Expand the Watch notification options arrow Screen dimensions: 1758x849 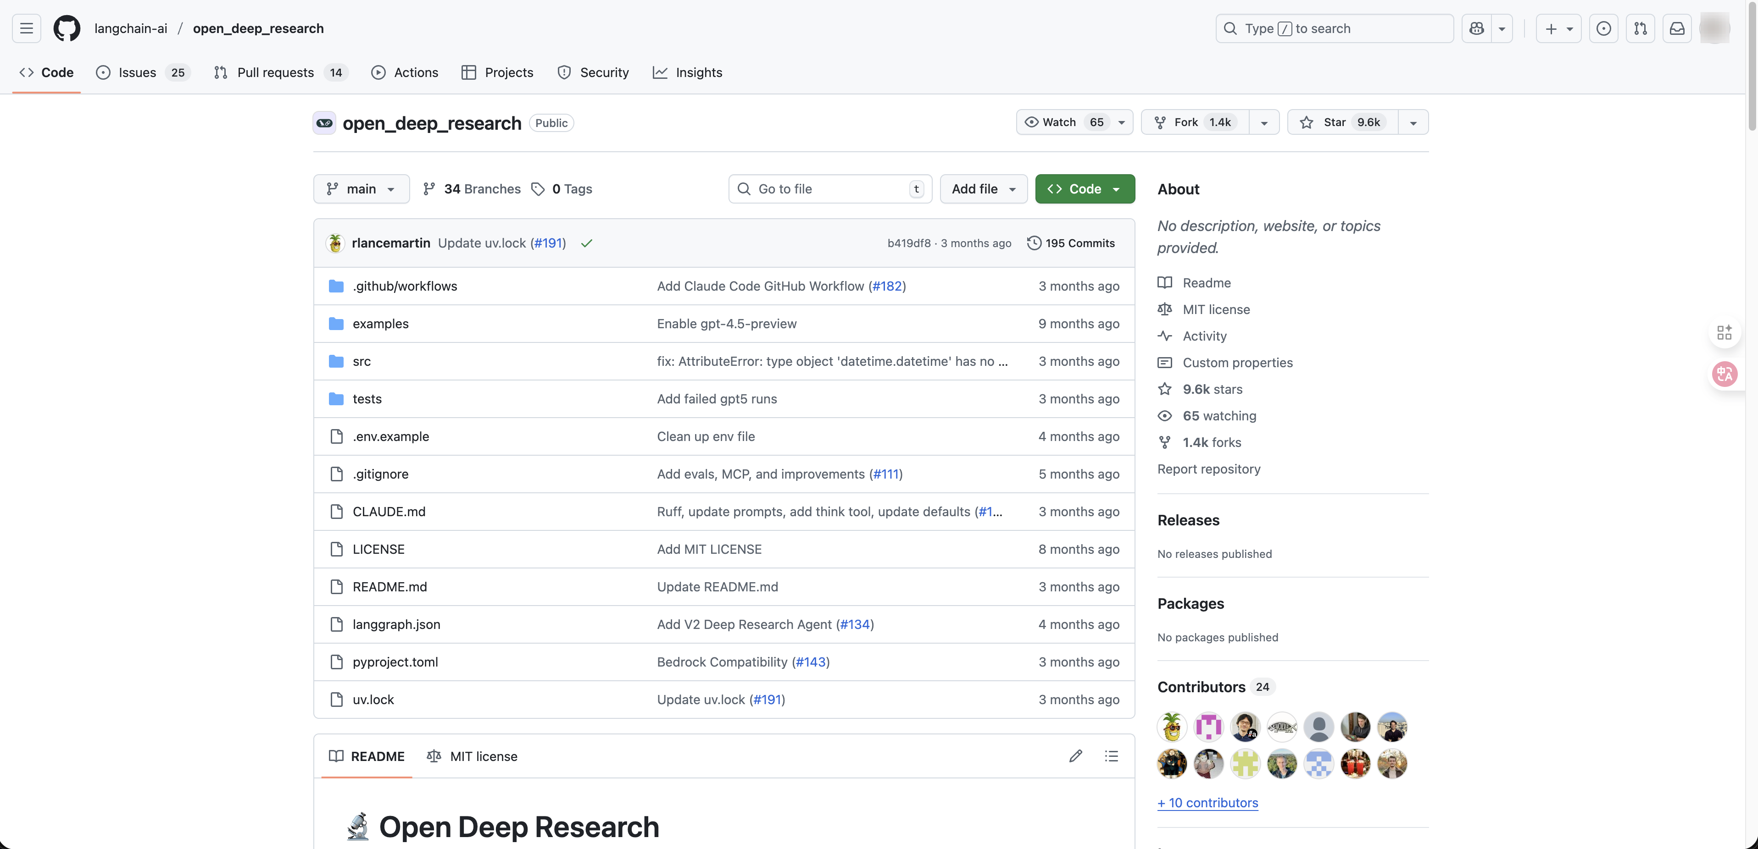pyautogui.click(x=1121, y=123)
